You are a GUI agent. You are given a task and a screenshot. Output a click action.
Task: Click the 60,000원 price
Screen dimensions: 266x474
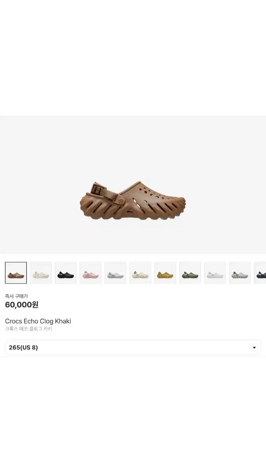point(22,305)
